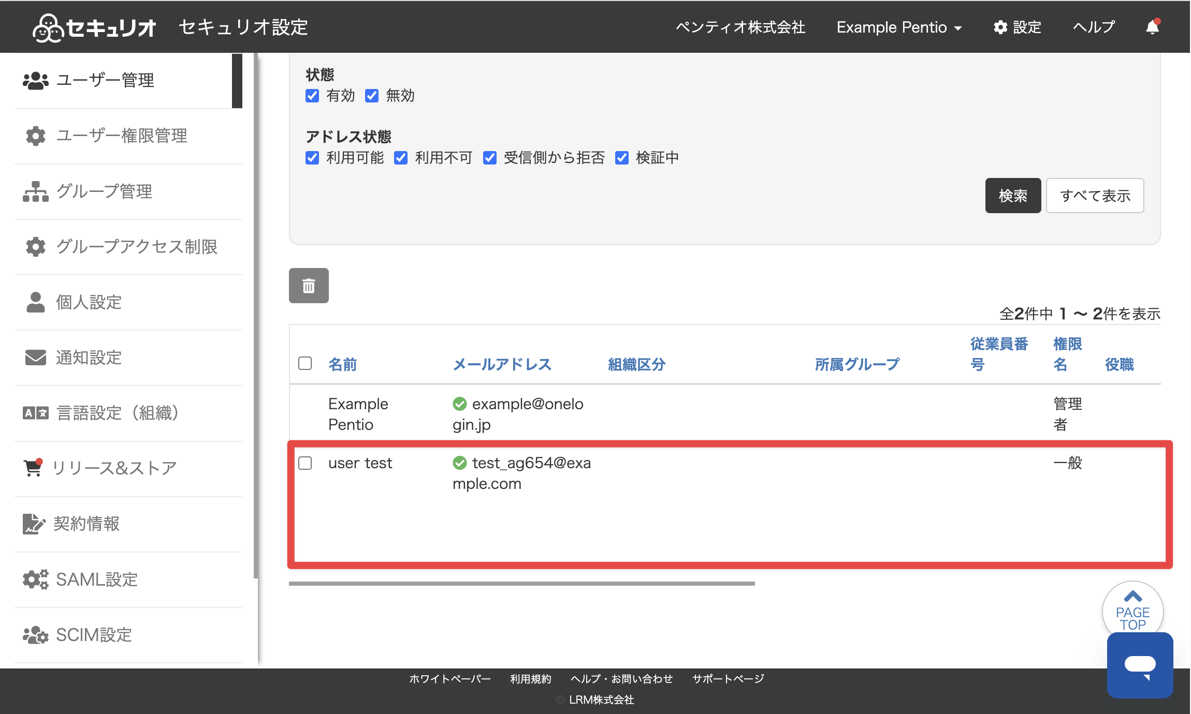Click the セキュリオ logo
Screen dimensions: 1191x714
pos(94,27)
